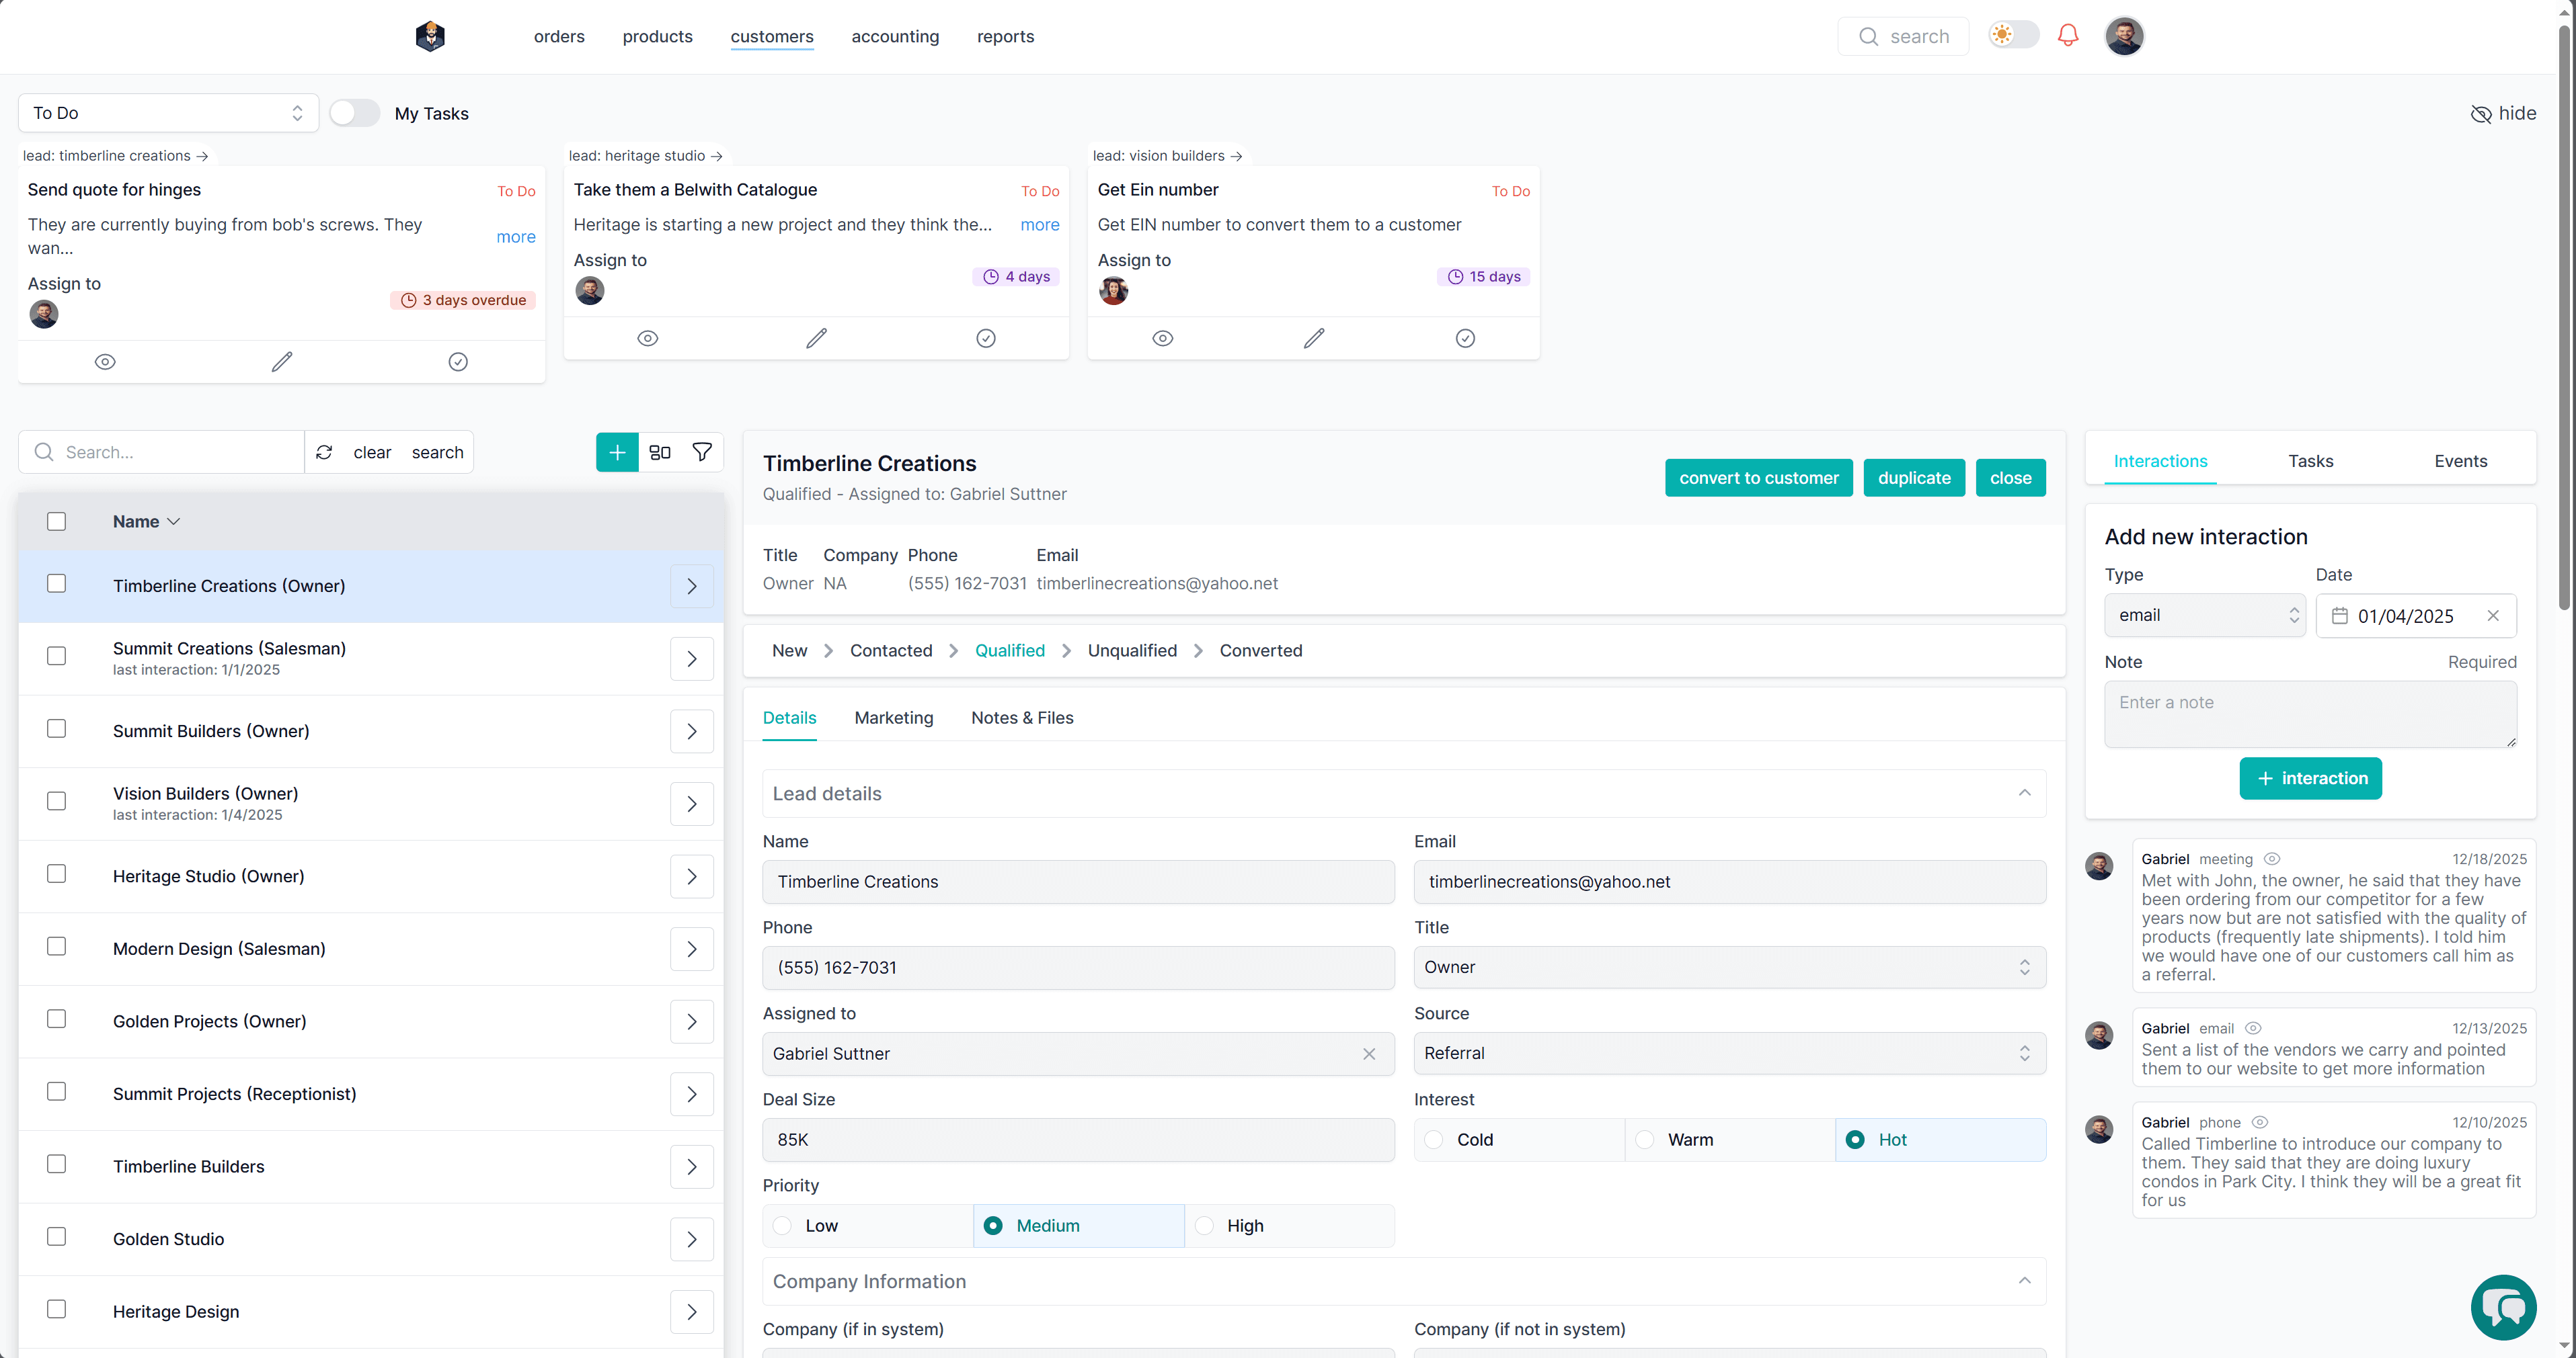Click eye icon on the email interaction

pos(2253,1028)
